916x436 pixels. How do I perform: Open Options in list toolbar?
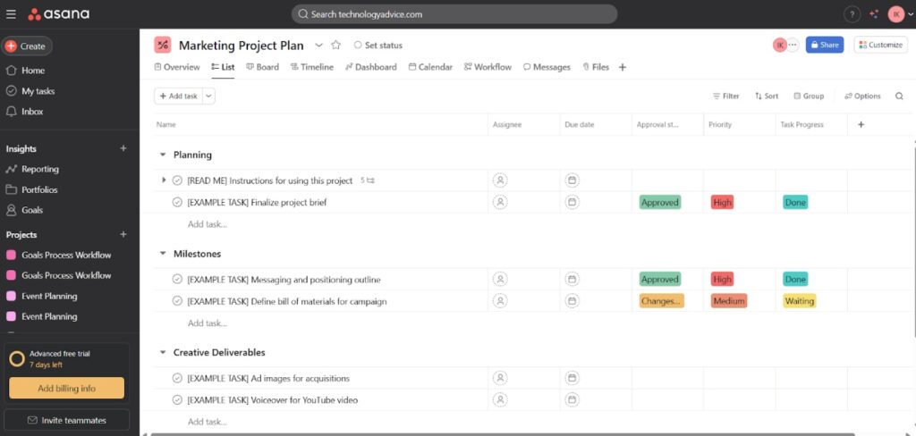coord(862,96)
